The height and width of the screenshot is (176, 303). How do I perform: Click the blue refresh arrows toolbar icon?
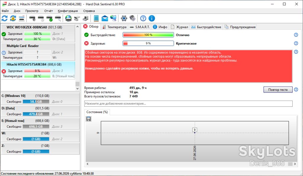pyautogui.click(x=4, y=19)
